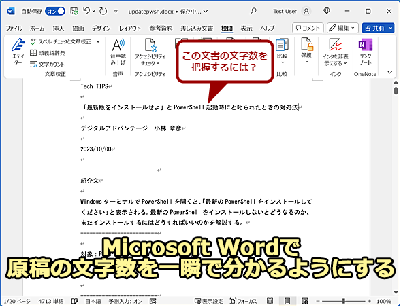Click the diamond premium icon
Screen dimensions: 401x307
click(x=327, y=12)
